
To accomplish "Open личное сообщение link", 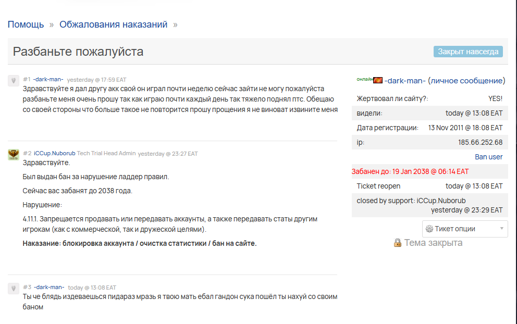I will (x=466, y=81).
